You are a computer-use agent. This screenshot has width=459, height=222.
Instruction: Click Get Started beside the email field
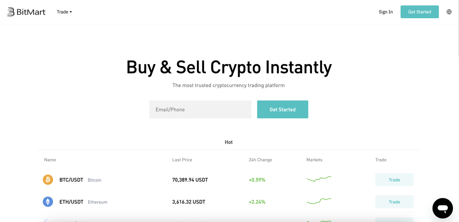click(x=283, y=109)
